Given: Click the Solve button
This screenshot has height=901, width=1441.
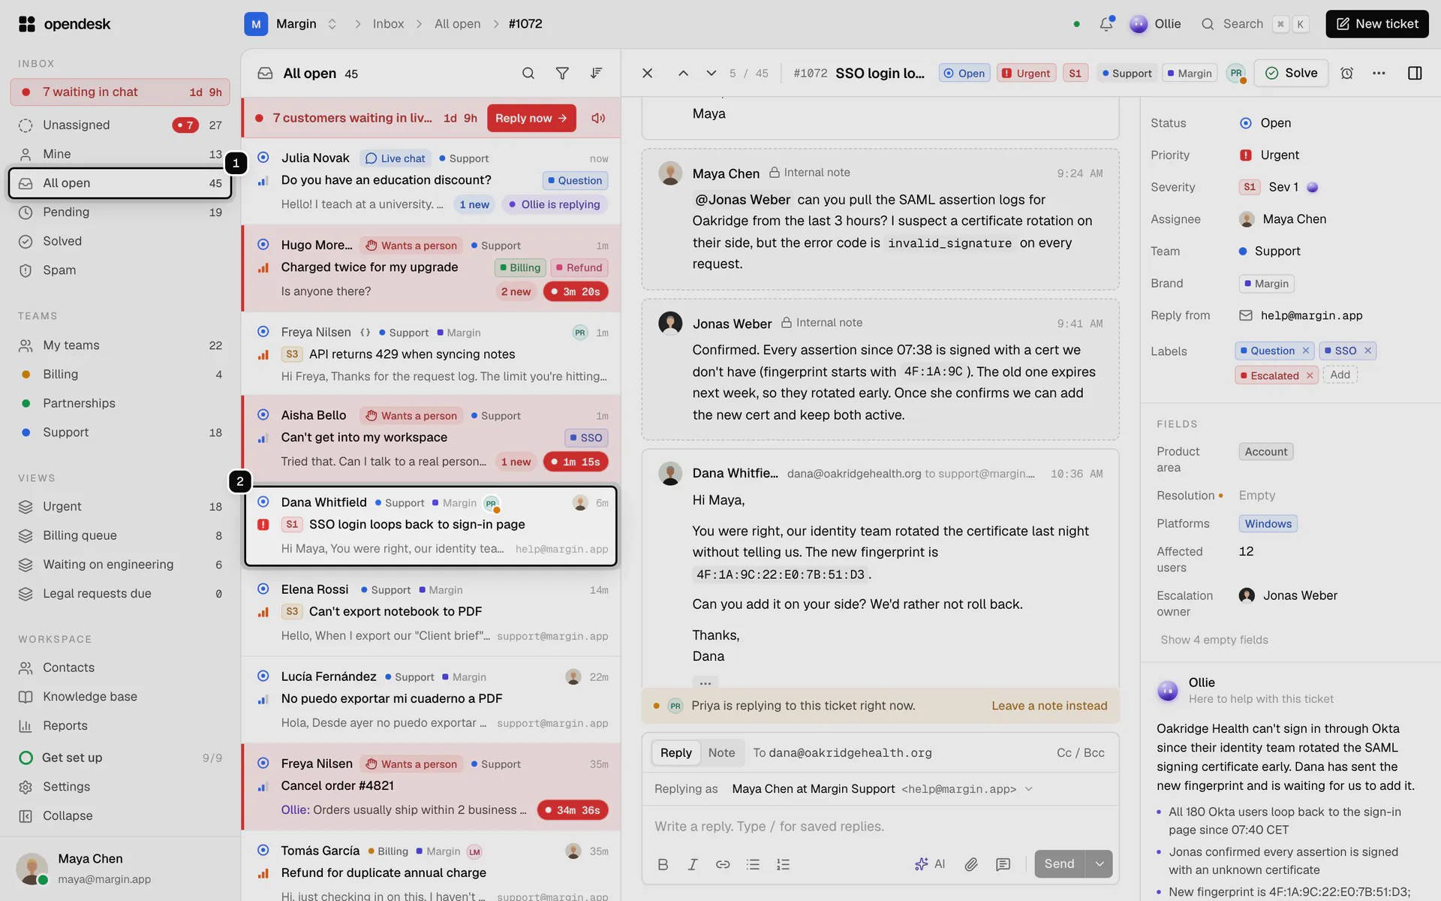Looking at the screenshot, I should click(1291, 74).
